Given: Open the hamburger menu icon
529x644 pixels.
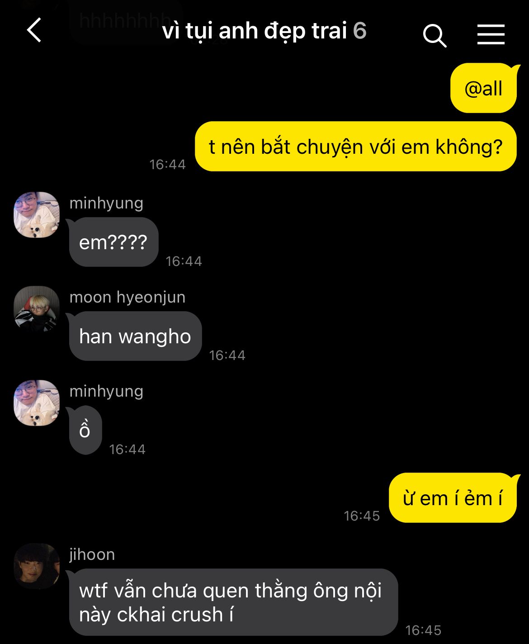Looking at the screenshot, I should tap(491, 34).
